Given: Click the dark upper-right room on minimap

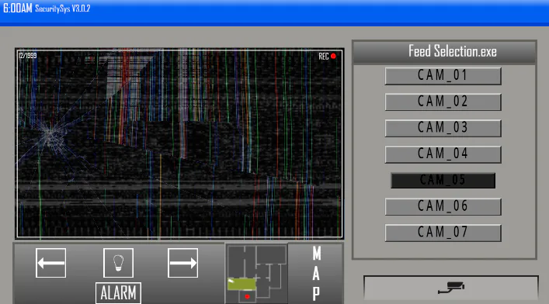Looking at the screenshot, I should [x=271, y=254].
